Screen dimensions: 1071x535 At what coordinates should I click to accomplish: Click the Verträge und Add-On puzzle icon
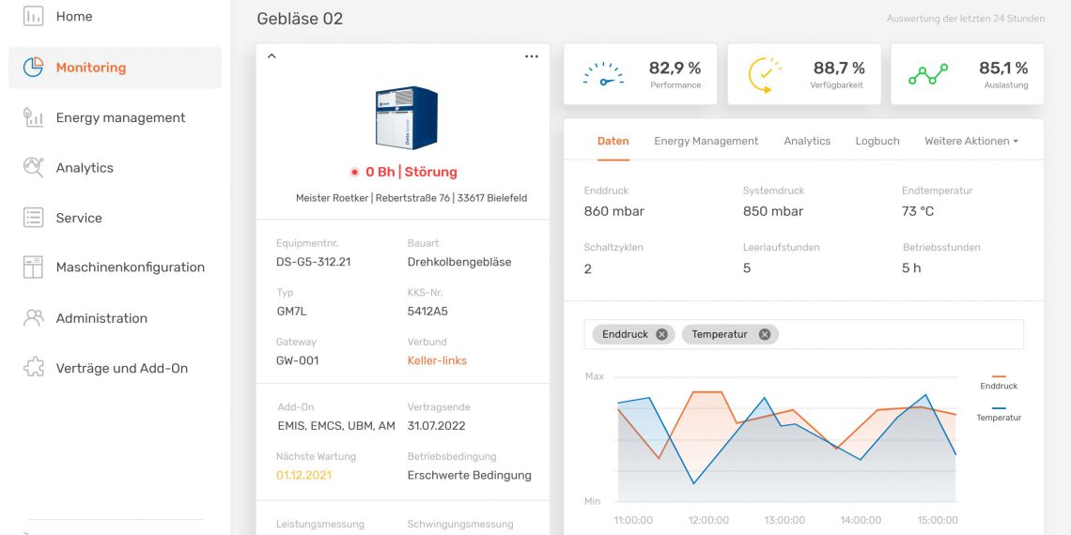pos(33,368)
